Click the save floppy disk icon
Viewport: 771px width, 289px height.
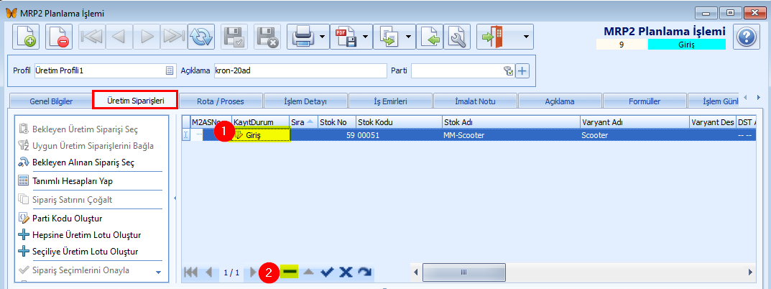click(x=234, y=37)
